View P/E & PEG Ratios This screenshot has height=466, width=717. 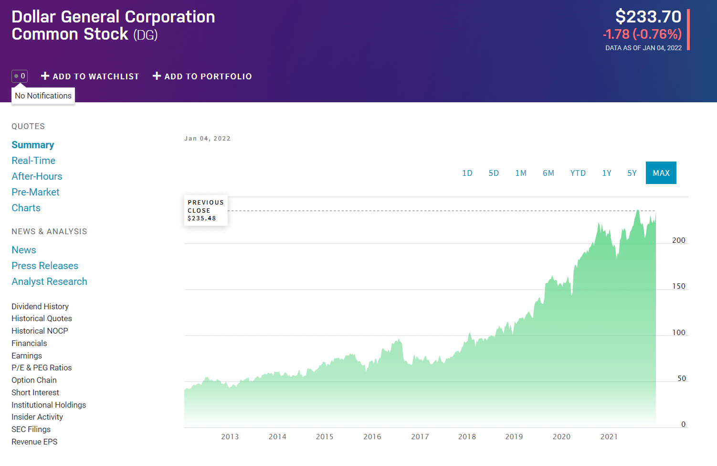coord(42,368)
